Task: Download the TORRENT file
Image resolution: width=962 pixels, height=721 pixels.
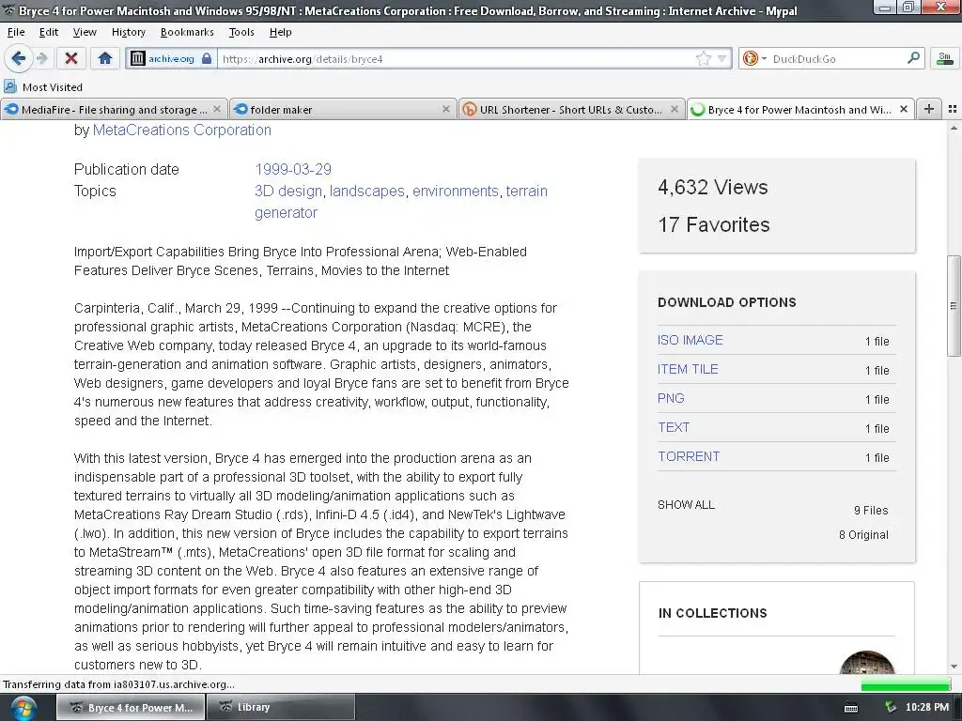Action: tap(689, 457)
